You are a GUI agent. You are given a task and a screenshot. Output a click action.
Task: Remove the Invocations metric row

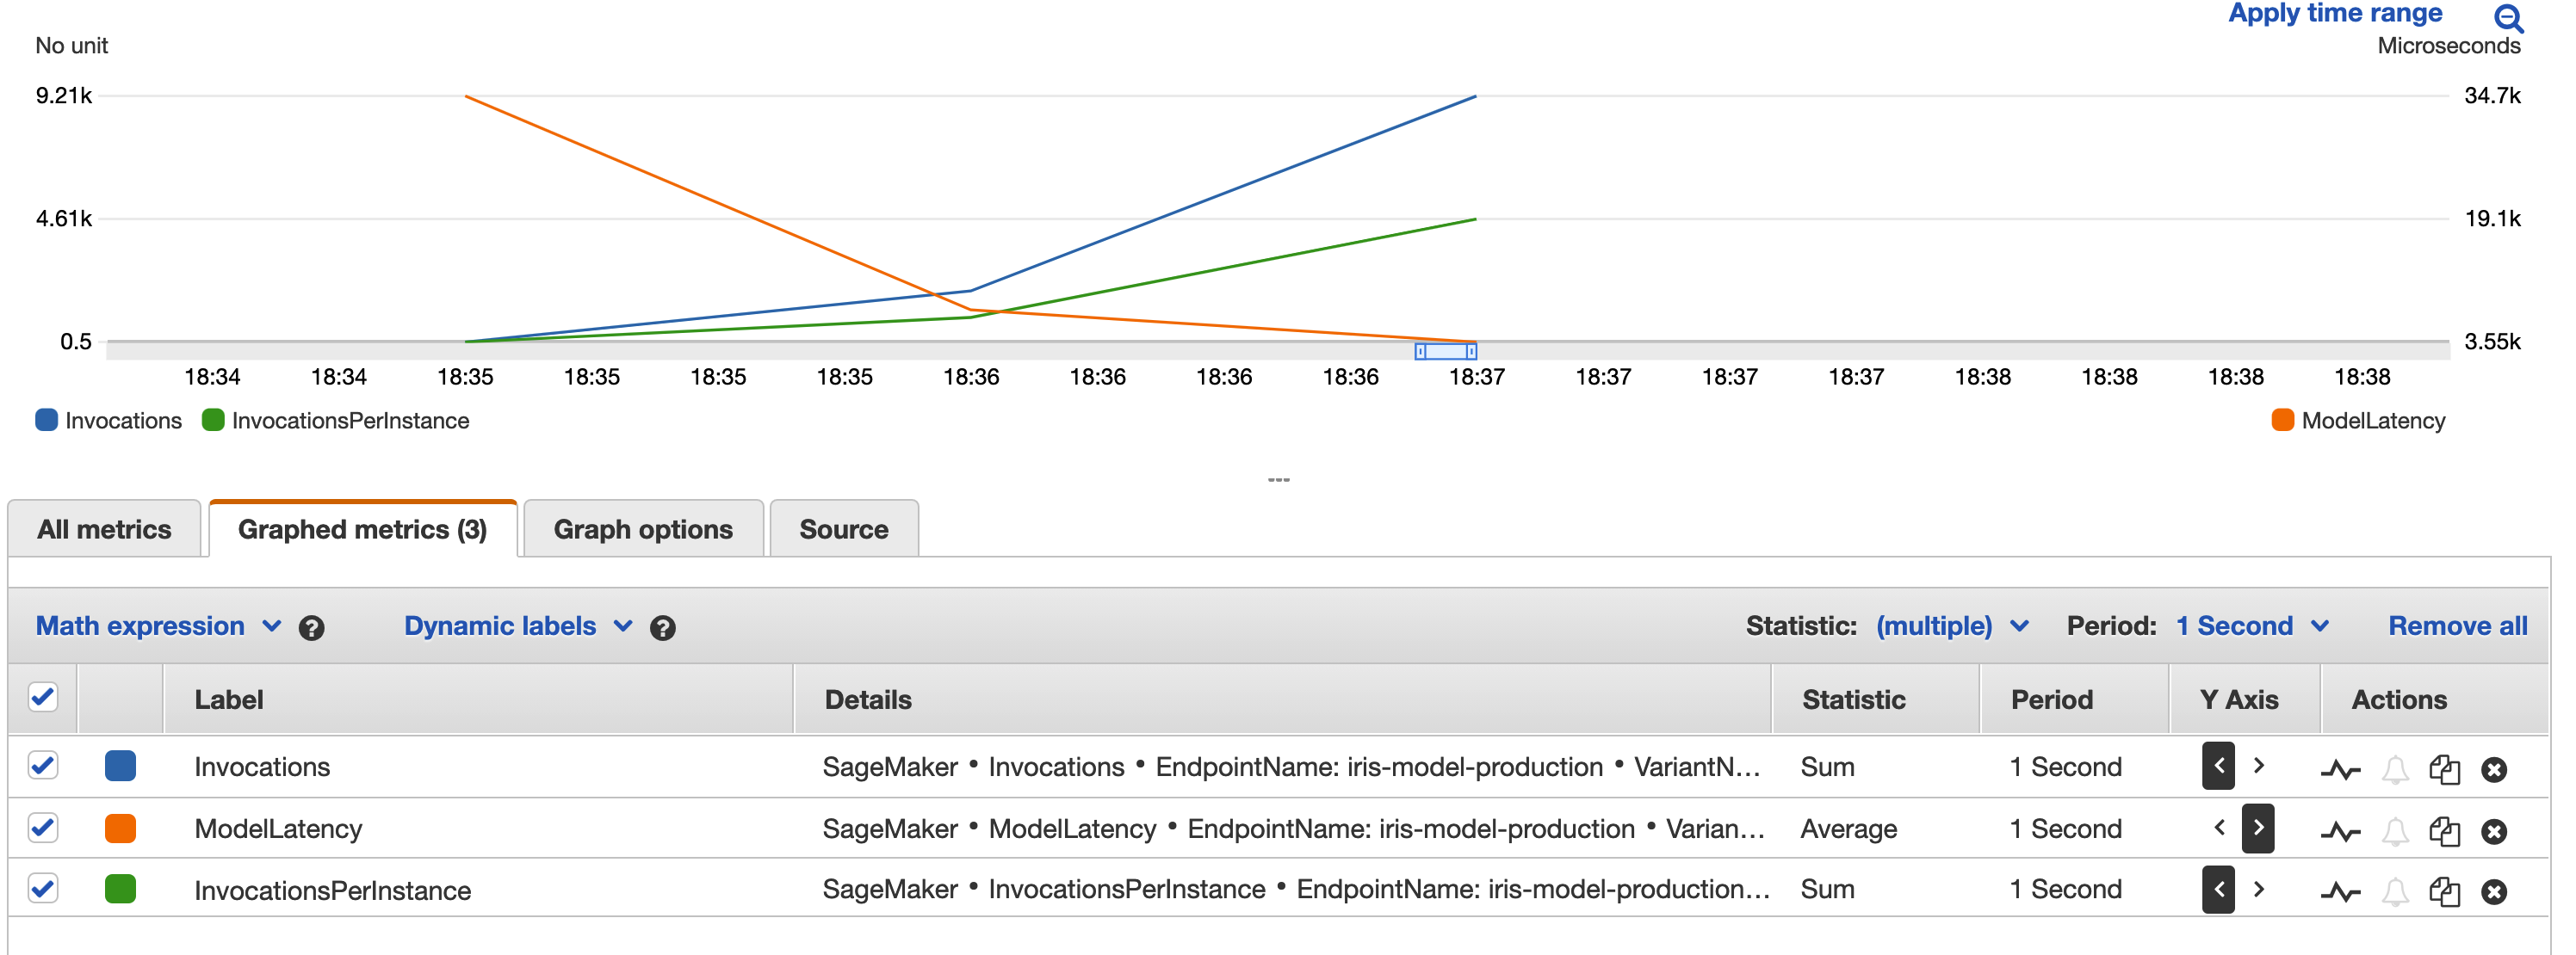[x=2494, y=769]
